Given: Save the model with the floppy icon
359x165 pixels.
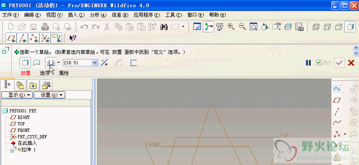Looking at the screenshot, I should coord(34,27).
